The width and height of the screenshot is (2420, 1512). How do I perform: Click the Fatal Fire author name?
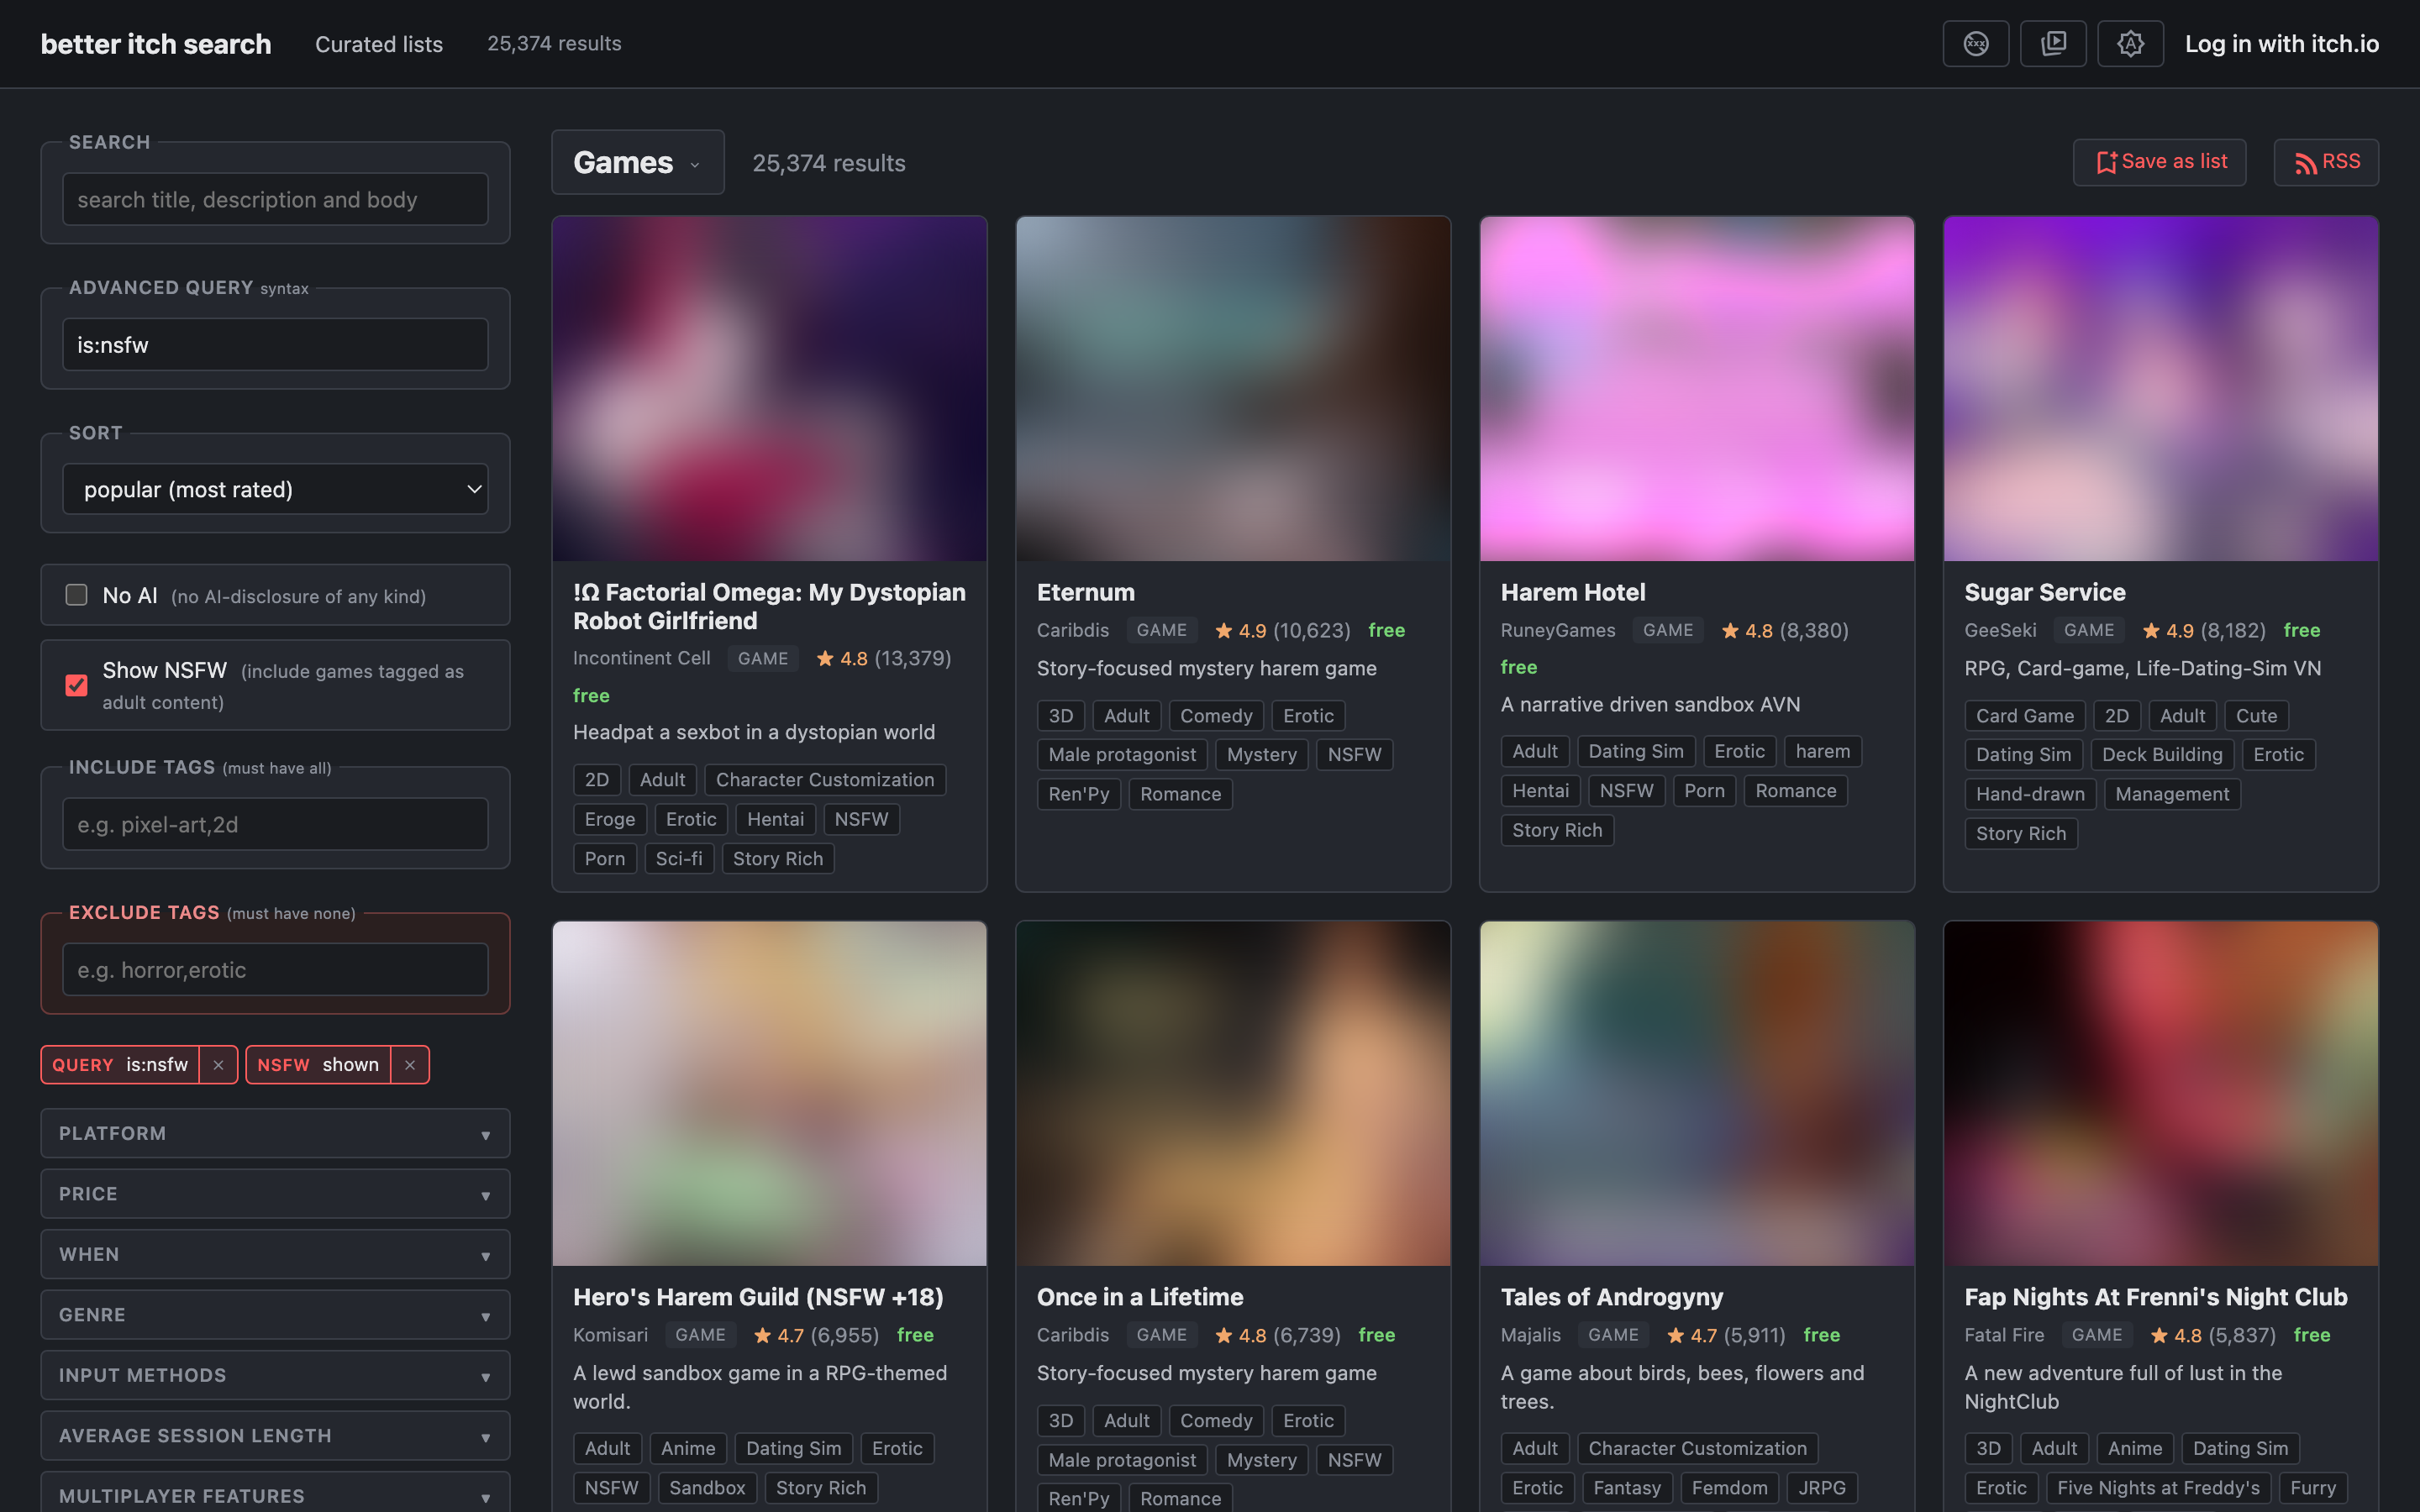tap(2003, 1335)
